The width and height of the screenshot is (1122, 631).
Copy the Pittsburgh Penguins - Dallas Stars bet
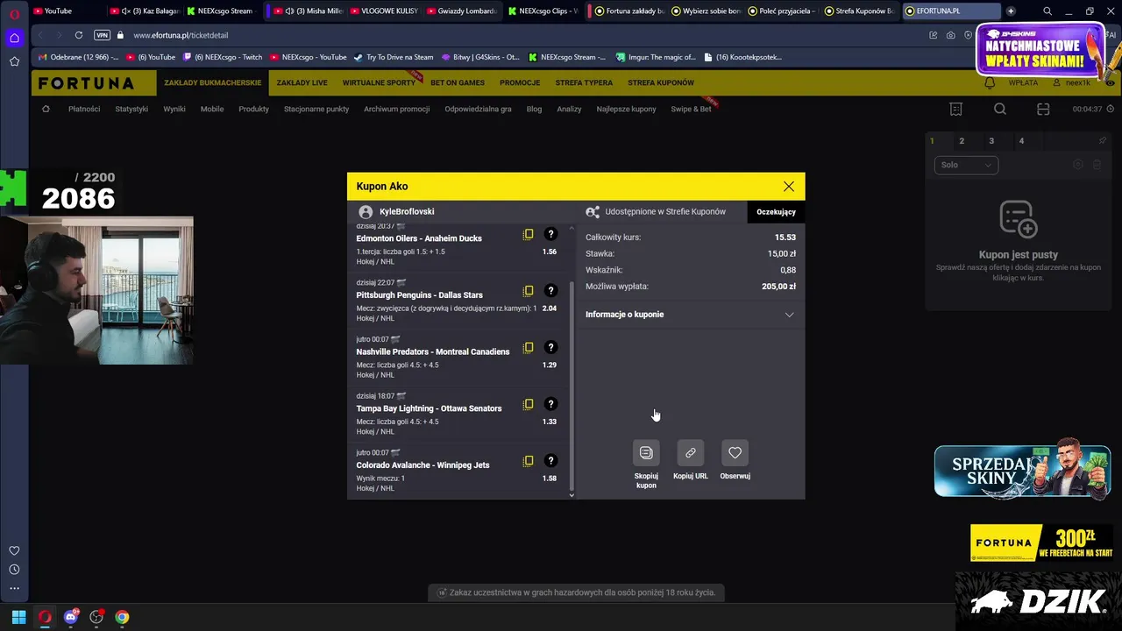[529, 291]
